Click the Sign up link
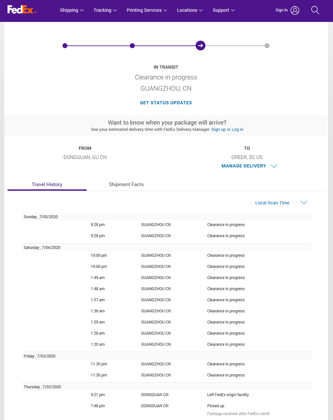This screenshot has height=420, width=333. 219,130
